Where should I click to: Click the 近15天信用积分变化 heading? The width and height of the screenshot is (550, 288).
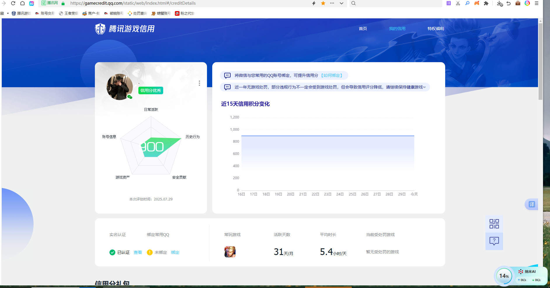[246, 104]
